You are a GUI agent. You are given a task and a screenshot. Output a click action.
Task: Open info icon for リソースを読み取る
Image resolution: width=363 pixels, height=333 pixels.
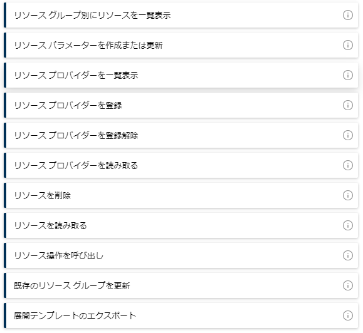(347, 225)
